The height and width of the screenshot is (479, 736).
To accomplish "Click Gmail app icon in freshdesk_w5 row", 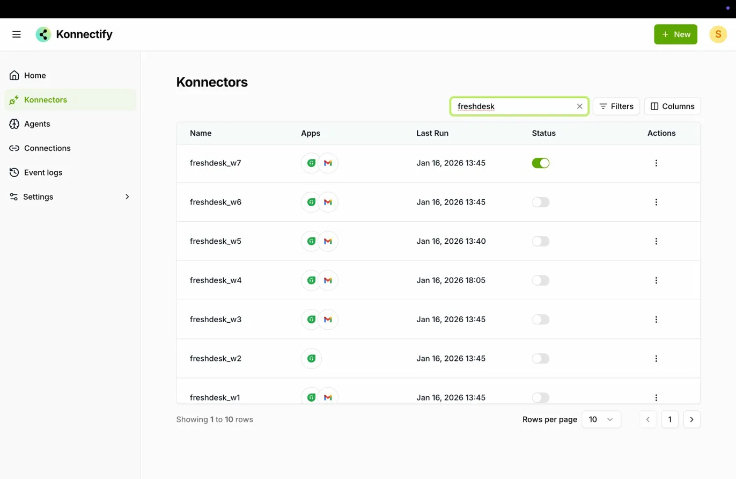I will tap(328, 242).
